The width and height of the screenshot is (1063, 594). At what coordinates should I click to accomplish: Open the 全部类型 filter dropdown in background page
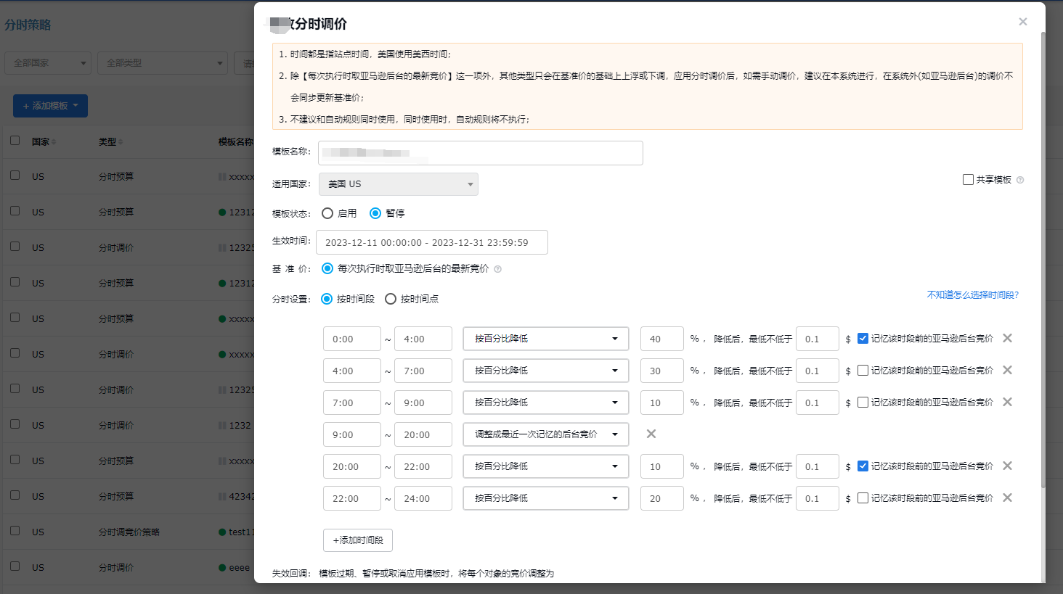(x=163, y=63)
